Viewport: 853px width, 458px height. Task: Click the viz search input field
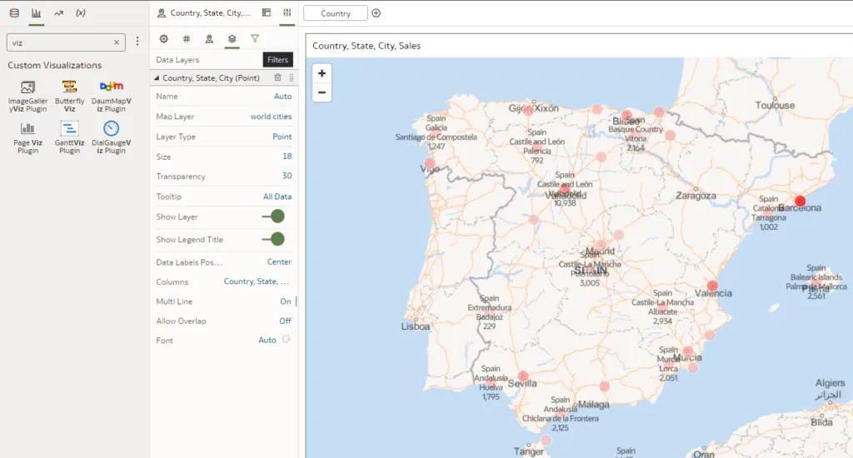[58, 42]
